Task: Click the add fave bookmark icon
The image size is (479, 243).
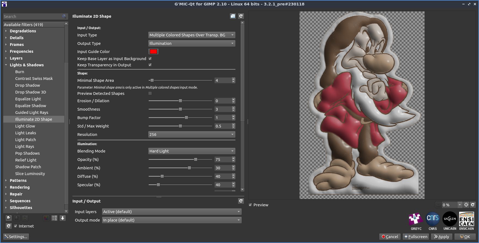Action: [x=9, y=218]
